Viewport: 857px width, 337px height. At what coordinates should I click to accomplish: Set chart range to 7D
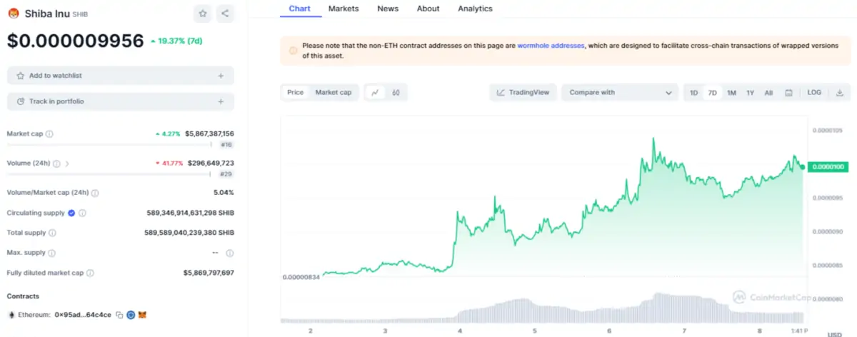712,93
